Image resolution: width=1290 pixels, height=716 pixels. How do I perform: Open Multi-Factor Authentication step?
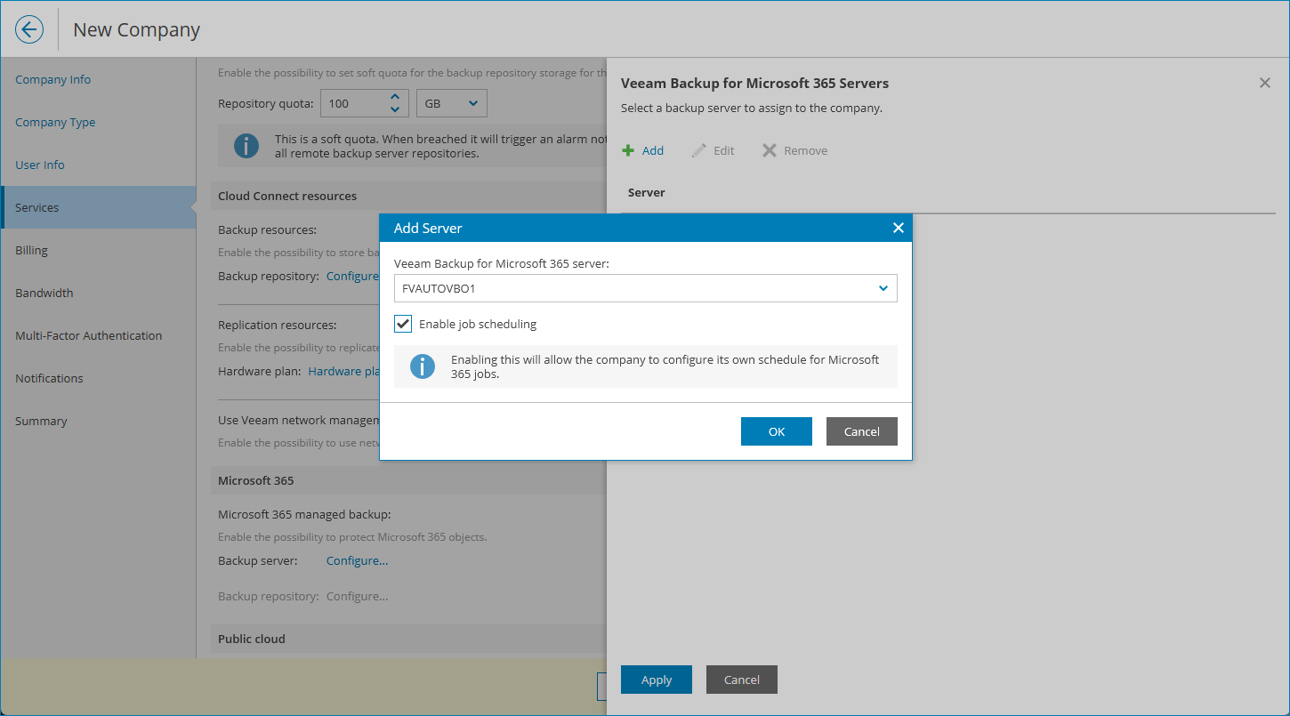pyautogui.click(x=88, y=335)
